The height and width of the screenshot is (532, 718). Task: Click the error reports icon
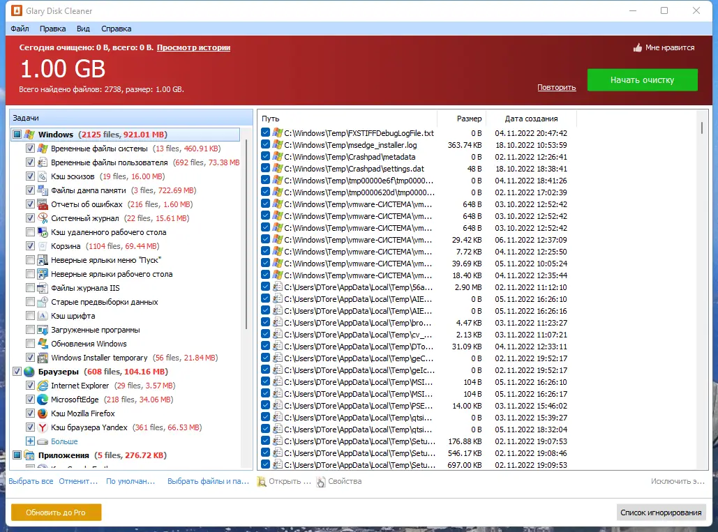pyautogui.click(x=42, y=204)
